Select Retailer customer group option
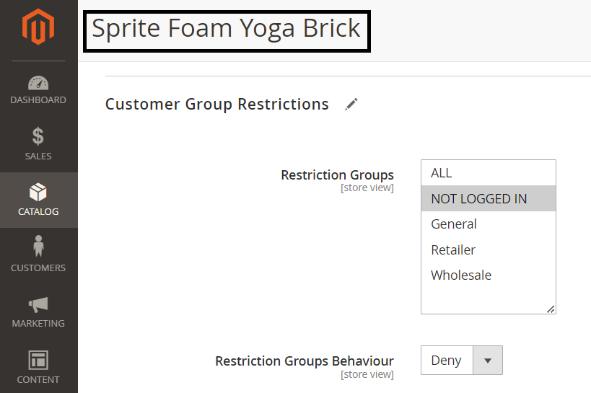The image size is (591, 393). (453, 250)
